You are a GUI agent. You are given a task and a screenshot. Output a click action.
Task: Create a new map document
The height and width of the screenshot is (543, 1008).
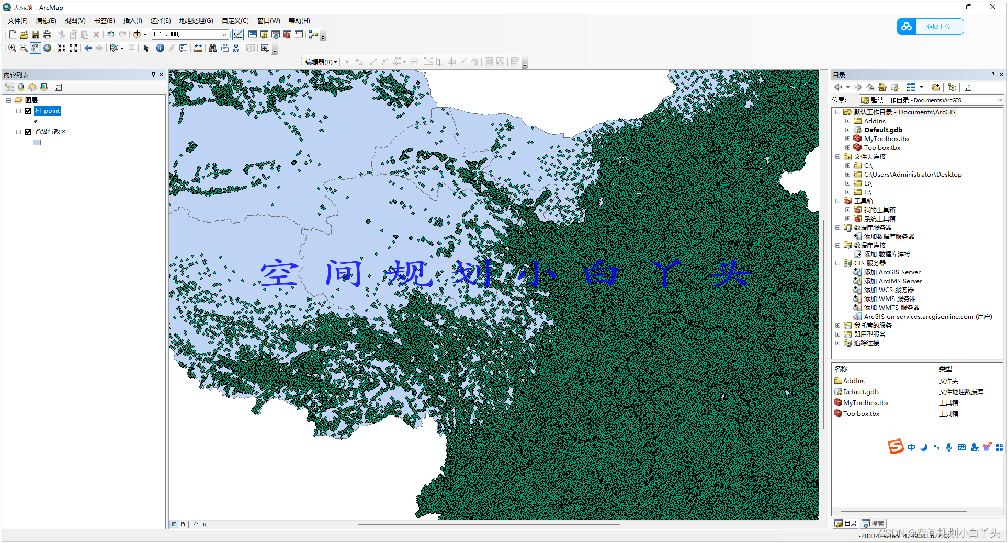click(x=13, y=34)
